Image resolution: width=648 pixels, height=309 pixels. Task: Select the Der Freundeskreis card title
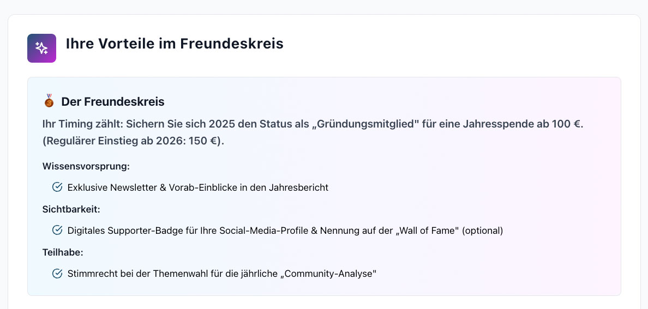pos(113,101)
